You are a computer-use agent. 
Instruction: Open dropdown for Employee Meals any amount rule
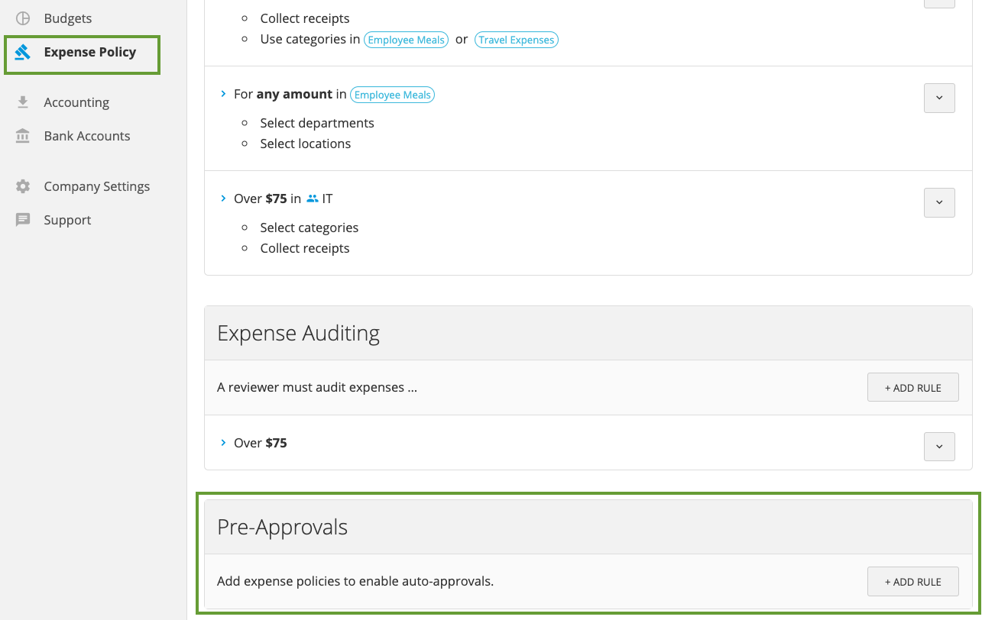[x=939, y=98]
